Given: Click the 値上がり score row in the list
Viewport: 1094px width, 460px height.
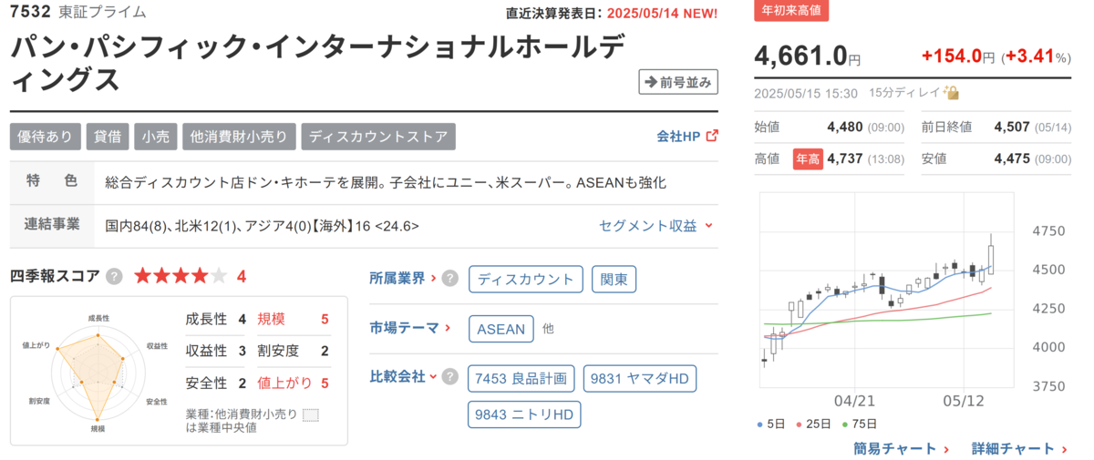Looking at the screenshot, I should (x=293, y=383).
